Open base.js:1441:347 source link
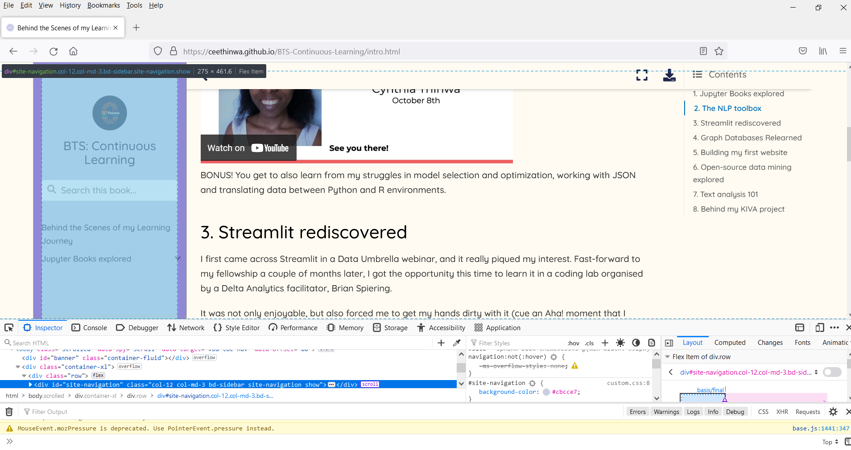This screenshot has width=851, height=450. [x=821, y=429]
